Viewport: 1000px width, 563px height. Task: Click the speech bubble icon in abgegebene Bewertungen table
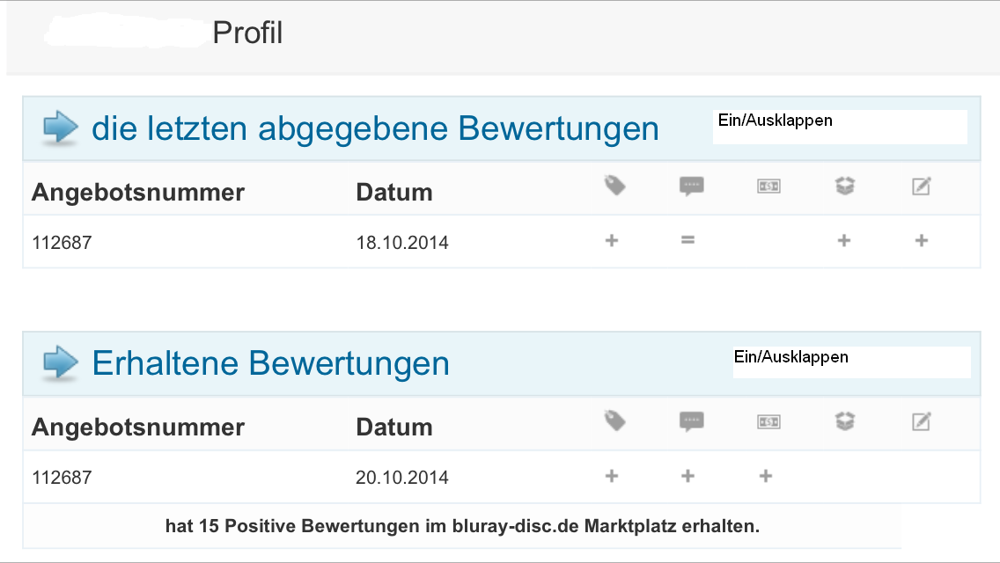click(691, 186)
